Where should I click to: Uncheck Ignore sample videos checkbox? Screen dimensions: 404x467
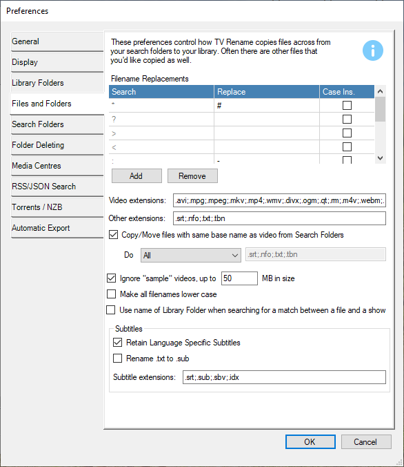pos(111,278)
